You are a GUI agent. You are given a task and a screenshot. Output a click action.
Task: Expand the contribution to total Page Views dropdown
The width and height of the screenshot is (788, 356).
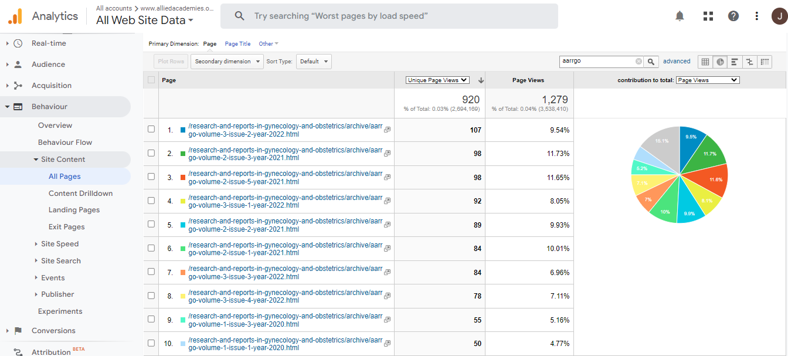[707, 80]
